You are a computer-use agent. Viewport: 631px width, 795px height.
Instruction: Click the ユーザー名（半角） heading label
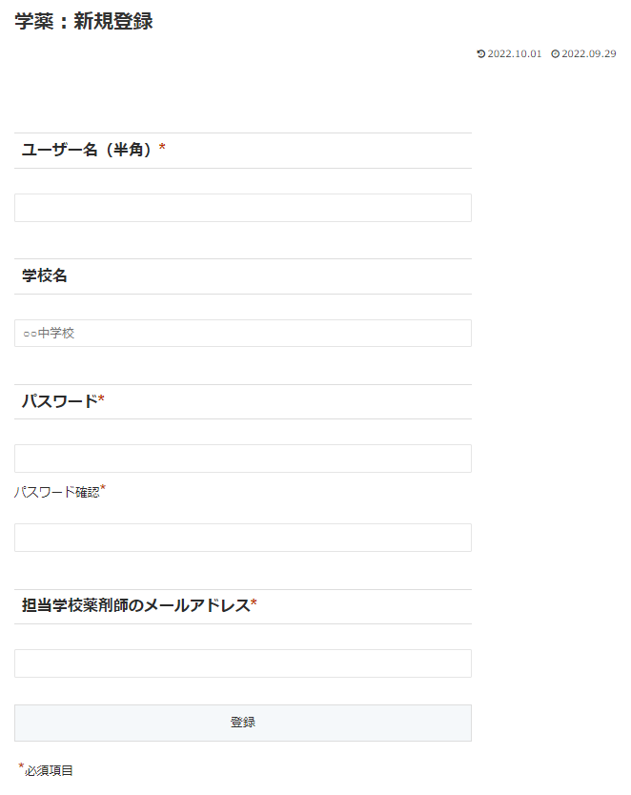click(x=87, y=150)
